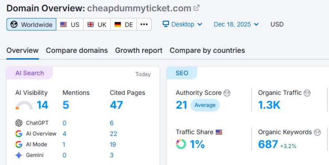The image size is (329, 165).
Task: Click globe icon next to Organic Keywords
Action: point(317,132)
